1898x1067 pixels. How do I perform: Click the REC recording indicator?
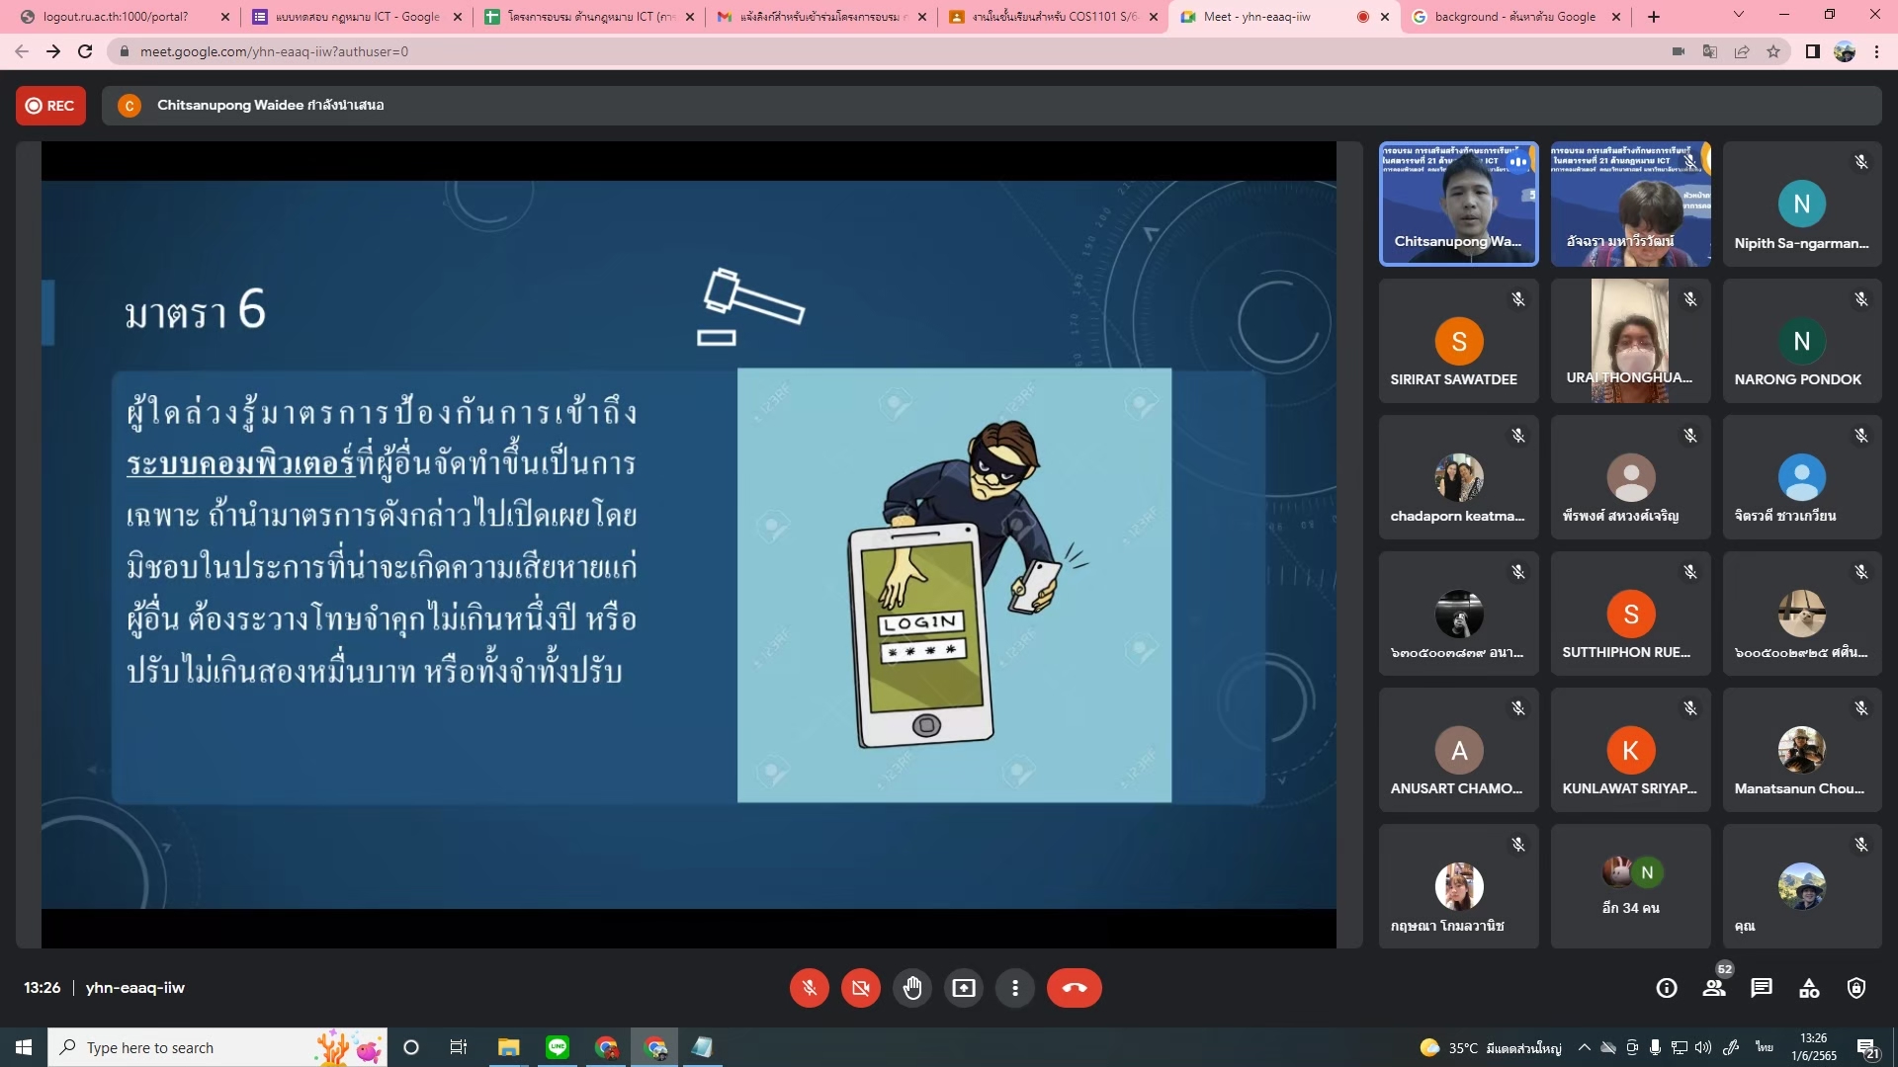pyautogui.click(x=50, y=106)
